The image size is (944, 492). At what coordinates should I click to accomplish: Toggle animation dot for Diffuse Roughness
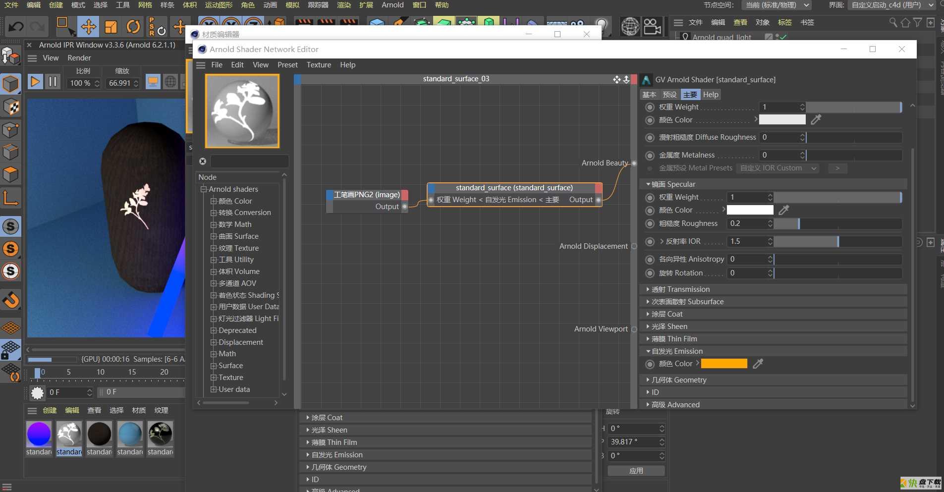(x=650, y=137)
